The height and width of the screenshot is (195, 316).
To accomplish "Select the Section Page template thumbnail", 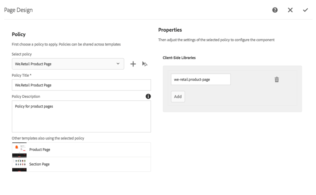I will (x=19, y=164).
